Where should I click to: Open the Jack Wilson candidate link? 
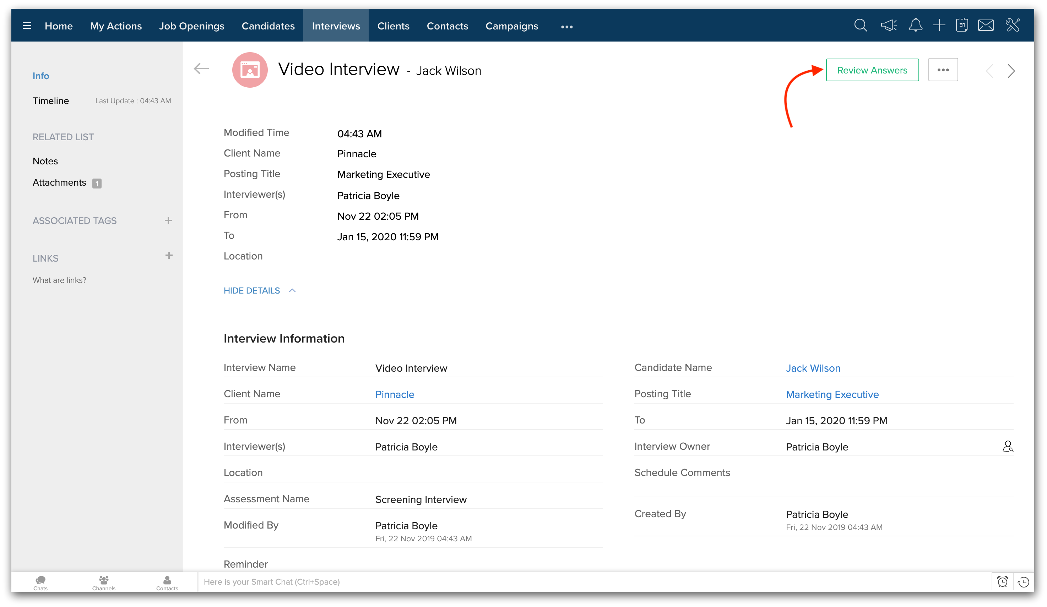813,368
